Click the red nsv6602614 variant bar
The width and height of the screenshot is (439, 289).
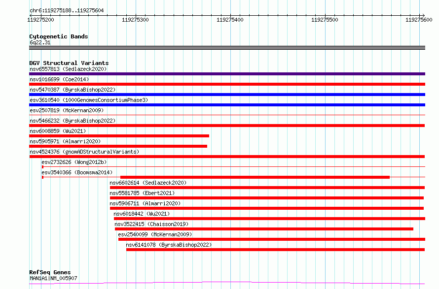267,188
